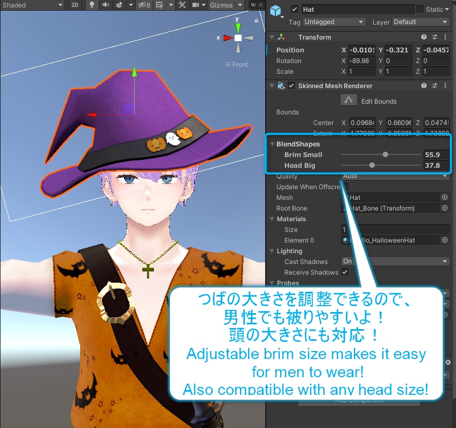Open the Tag Untagged menu
456x428 pixels.
click(x=334, y=22)
